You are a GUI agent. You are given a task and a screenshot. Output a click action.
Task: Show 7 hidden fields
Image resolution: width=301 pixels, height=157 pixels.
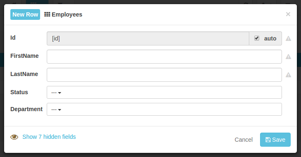click(49, 137)
